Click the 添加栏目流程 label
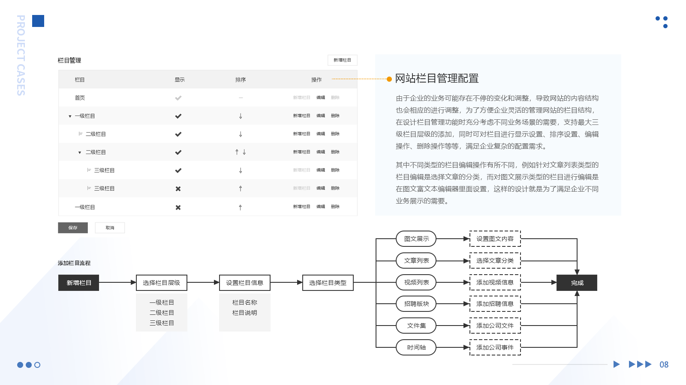686x385 pixels. click(x=74, y=263)
